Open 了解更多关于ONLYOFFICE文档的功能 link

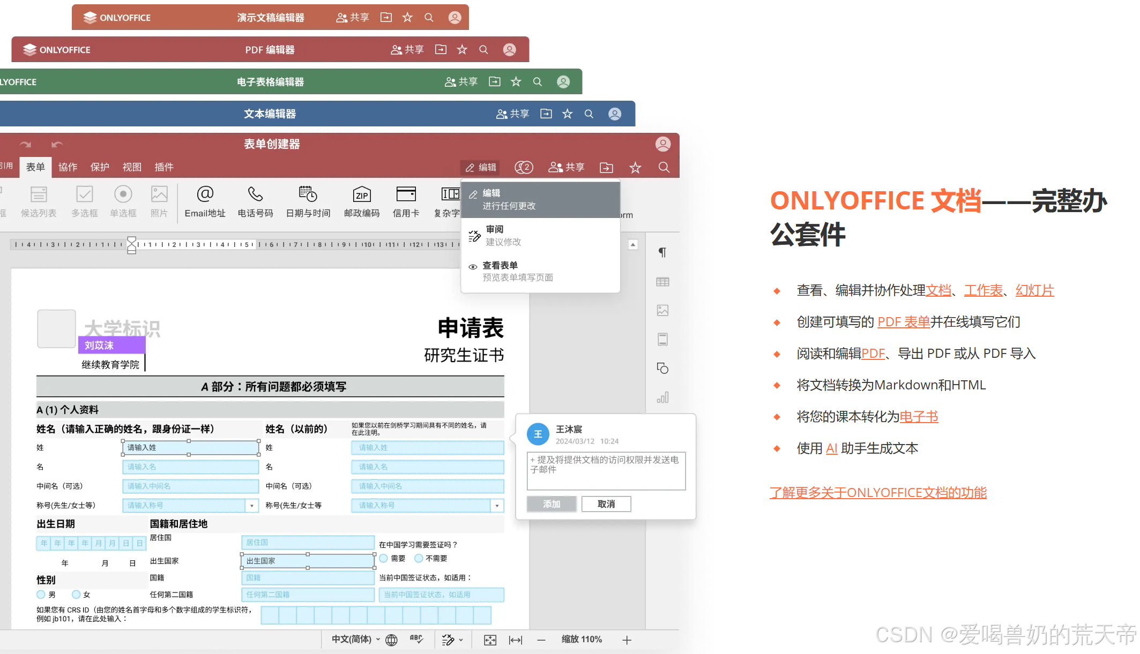coord(878,493)
